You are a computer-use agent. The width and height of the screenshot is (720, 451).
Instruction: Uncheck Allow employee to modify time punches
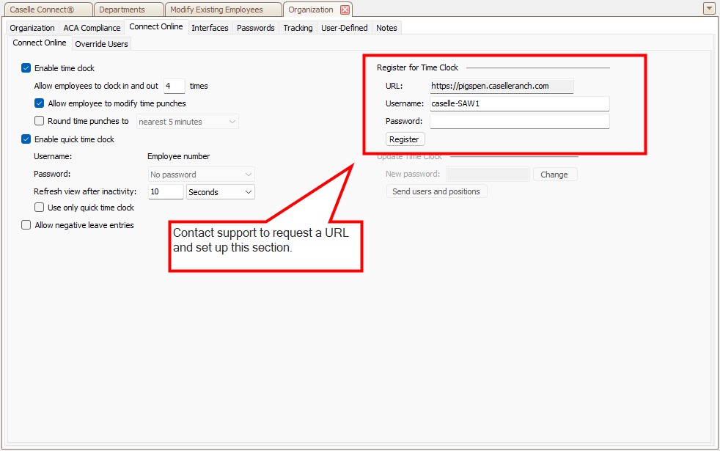point(40,103)
